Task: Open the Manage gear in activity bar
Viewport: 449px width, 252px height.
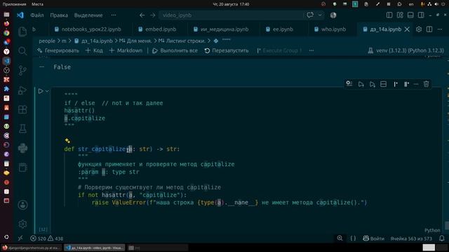Action: tap(22, 224)
